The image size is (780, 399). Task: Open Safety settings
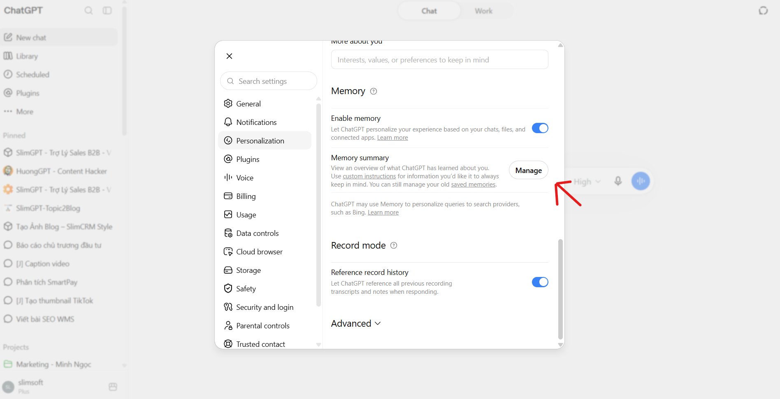265,288
